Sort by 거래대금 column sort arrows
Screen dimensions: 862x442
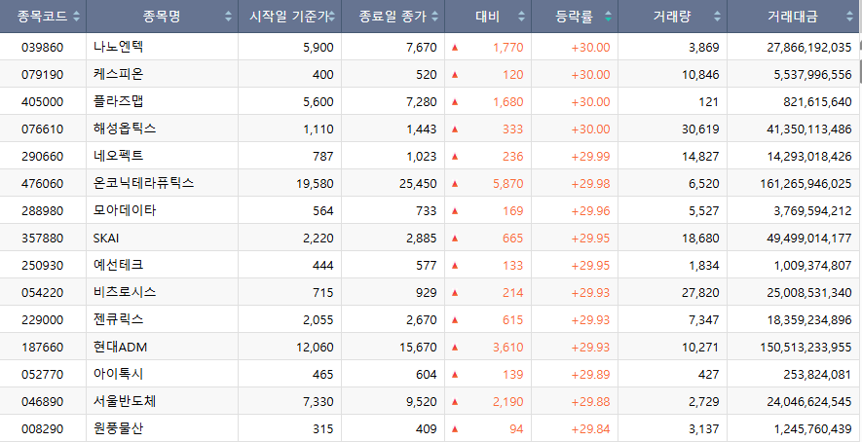pyautogui.click(x=850, y=17)
